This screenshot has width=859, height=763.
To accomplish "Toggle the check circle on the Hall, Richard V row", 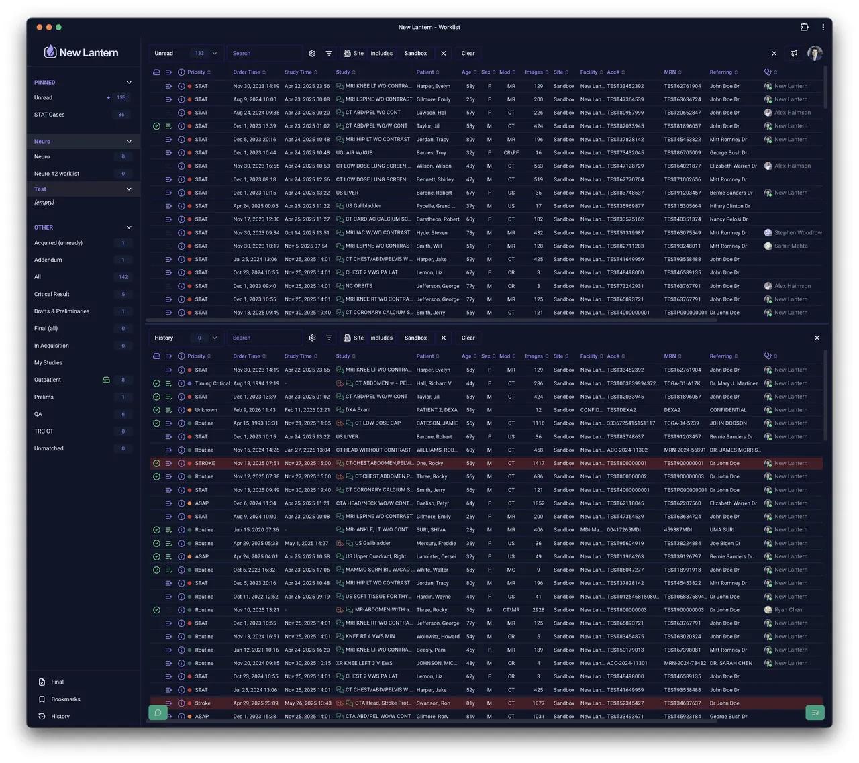I will pyautogui.click(x=156, y=383).
